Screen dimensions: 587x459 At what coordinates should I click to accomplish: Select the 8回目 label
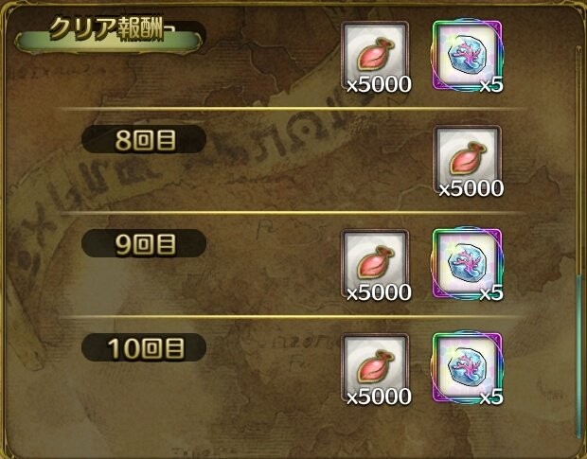(x=144, y=139)
